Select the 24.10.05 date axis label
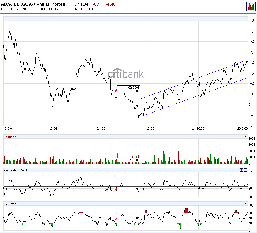 pos(198,128)
